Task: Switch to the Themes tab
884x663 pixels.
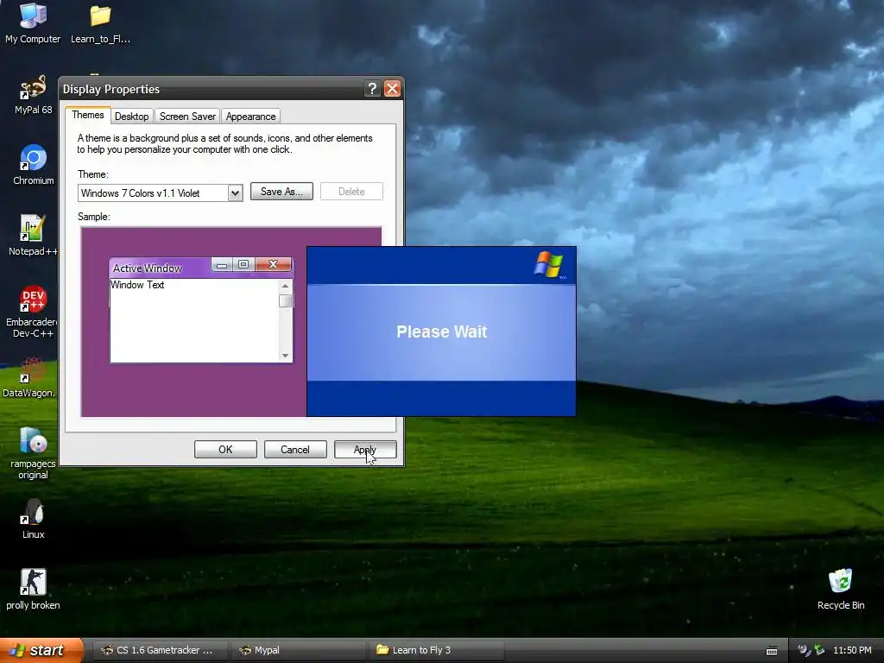Action: coord(88,115)
